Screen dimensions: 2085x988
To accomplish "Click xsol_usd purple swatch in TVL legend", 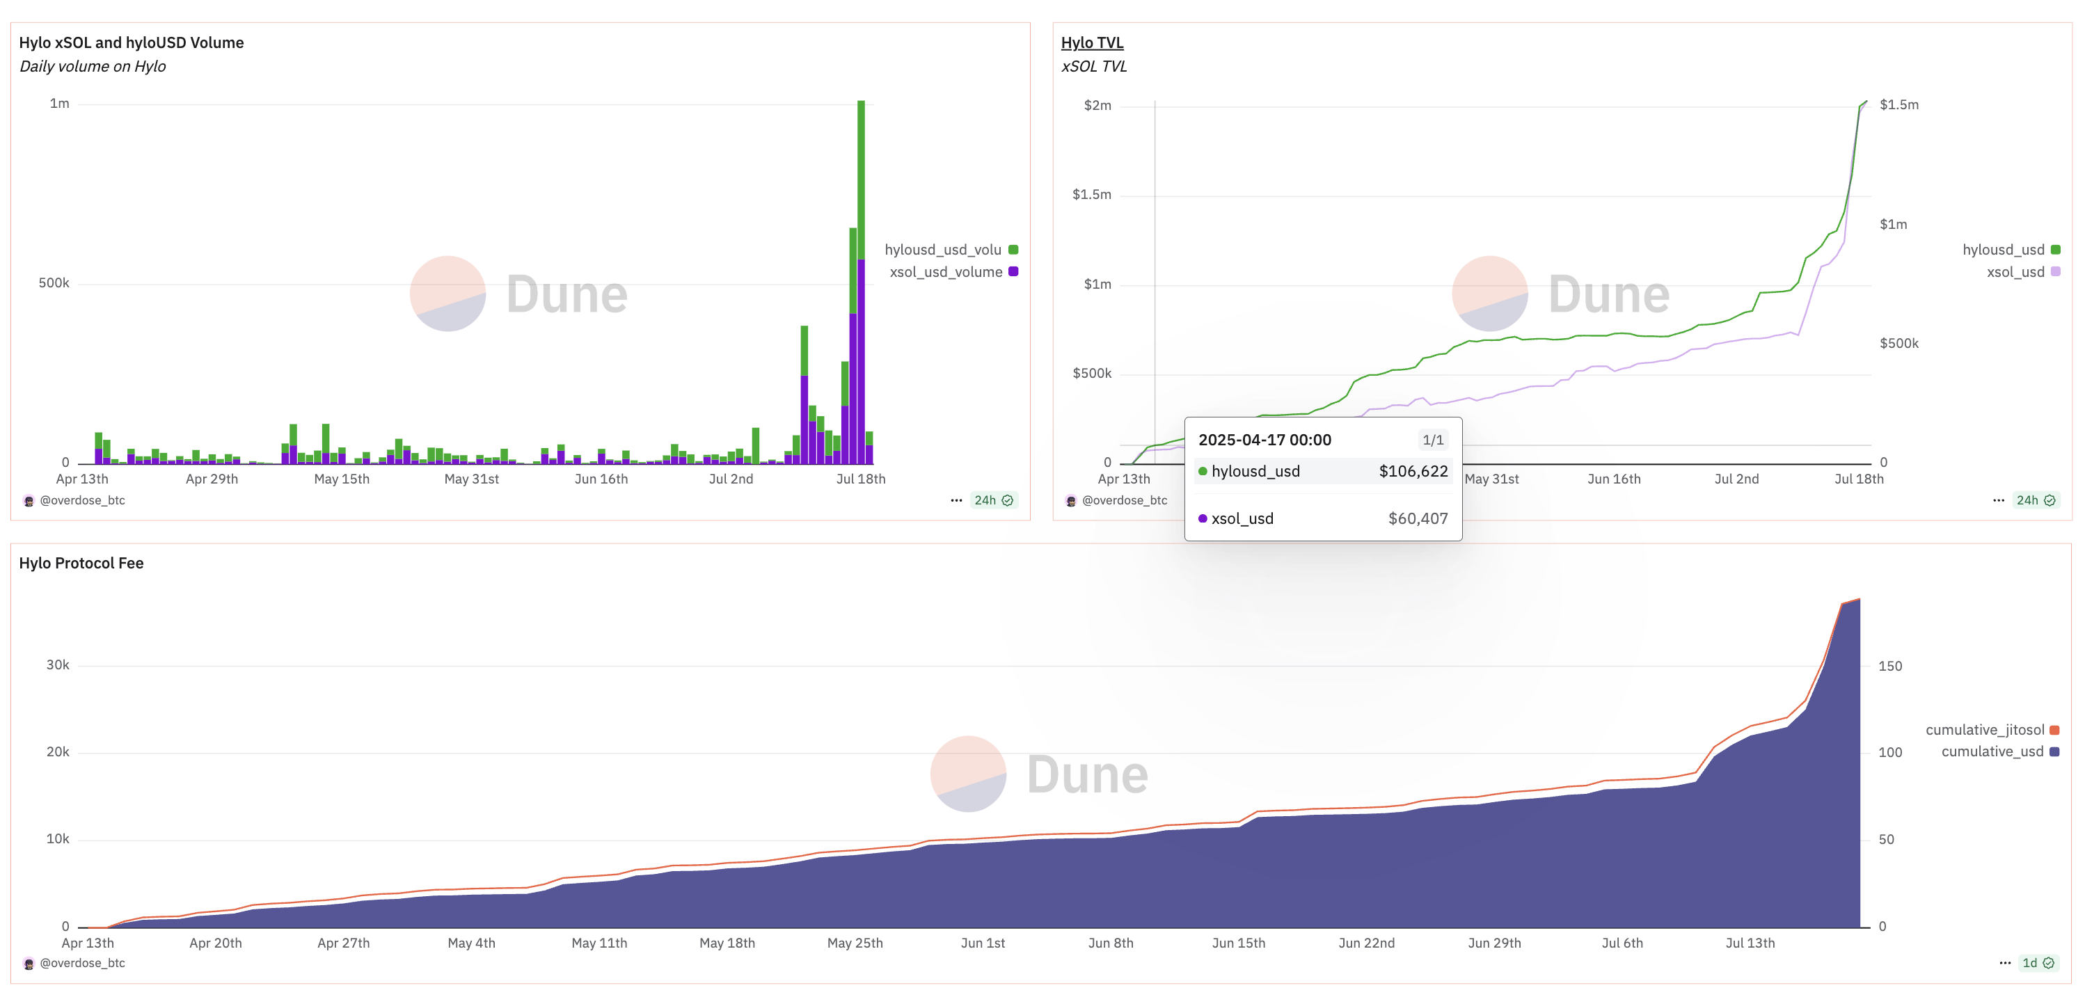I will tap(2055, 272).
